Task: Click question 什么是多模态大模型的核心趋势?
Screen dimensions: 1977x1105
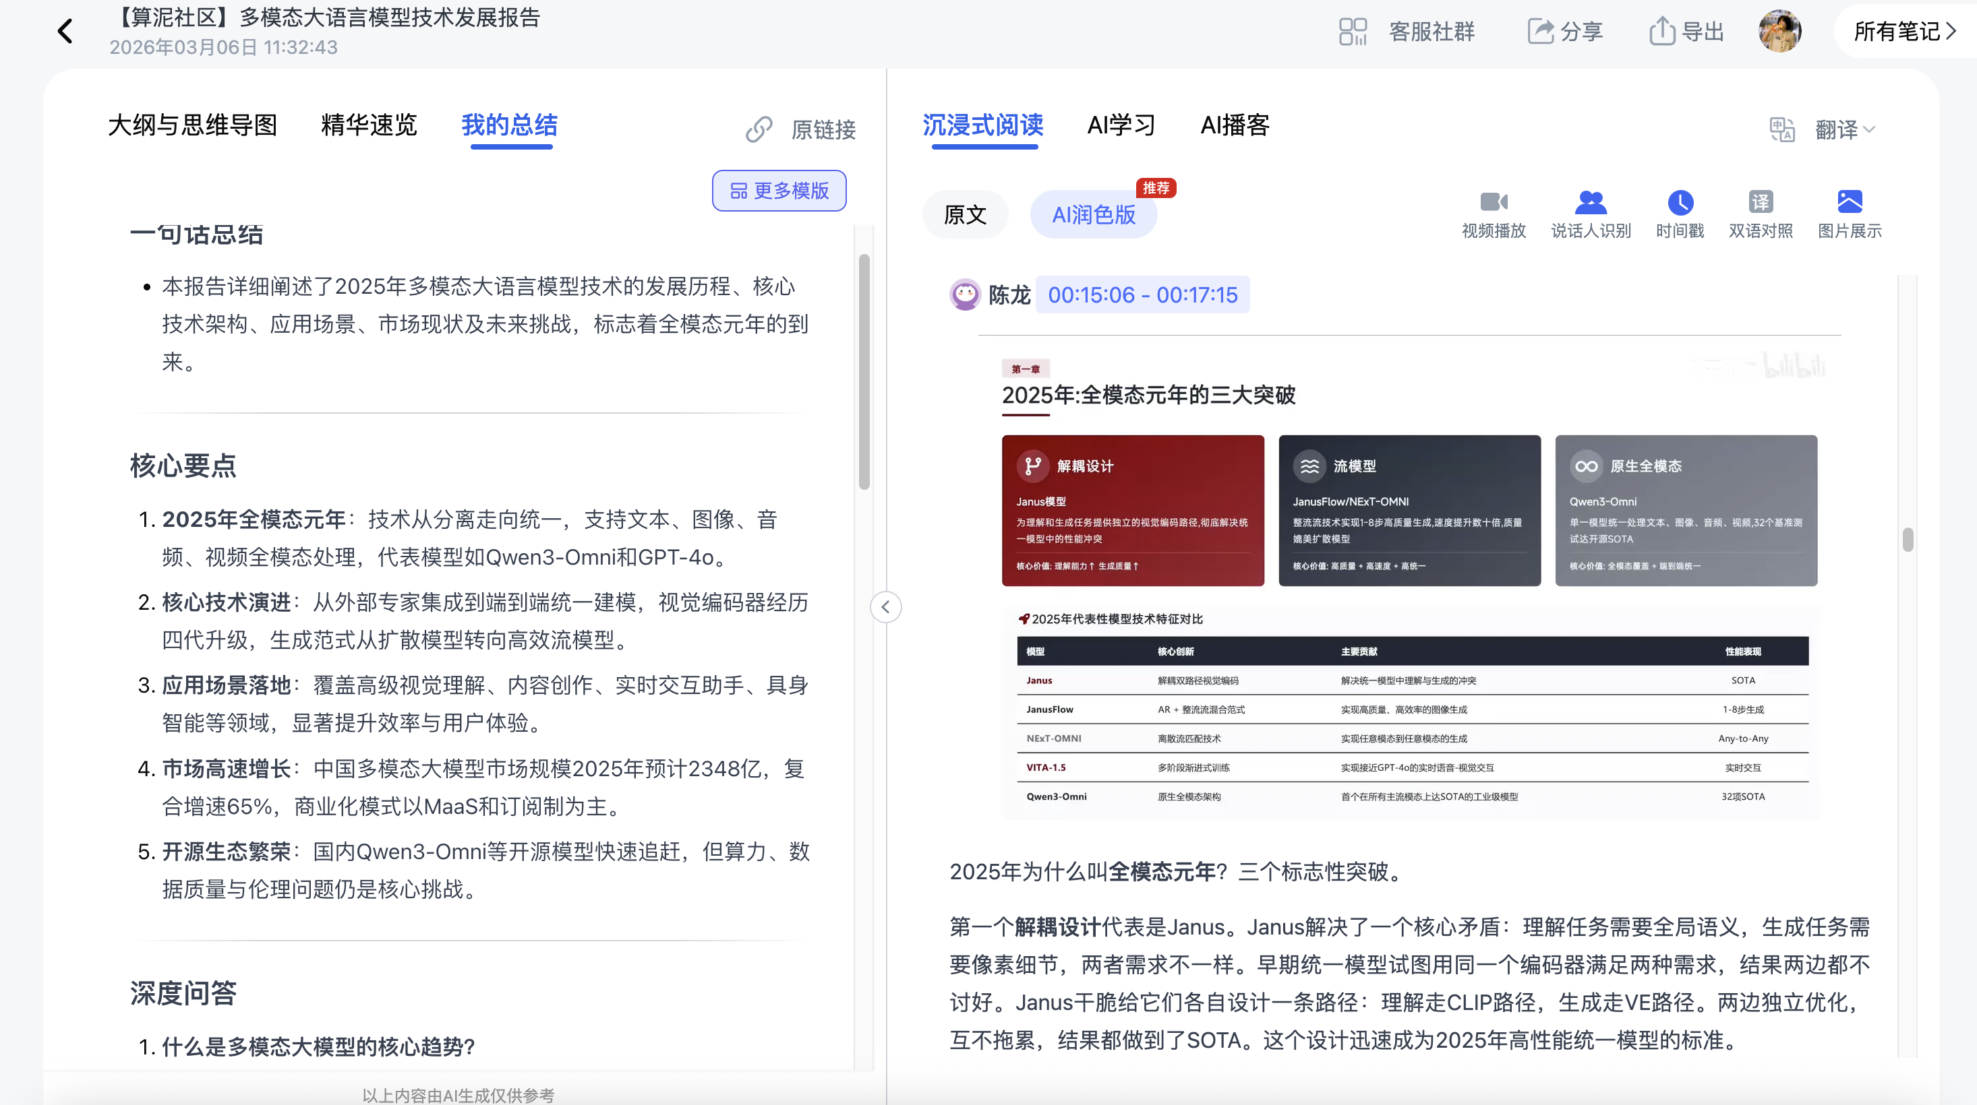Action: 318,1047
